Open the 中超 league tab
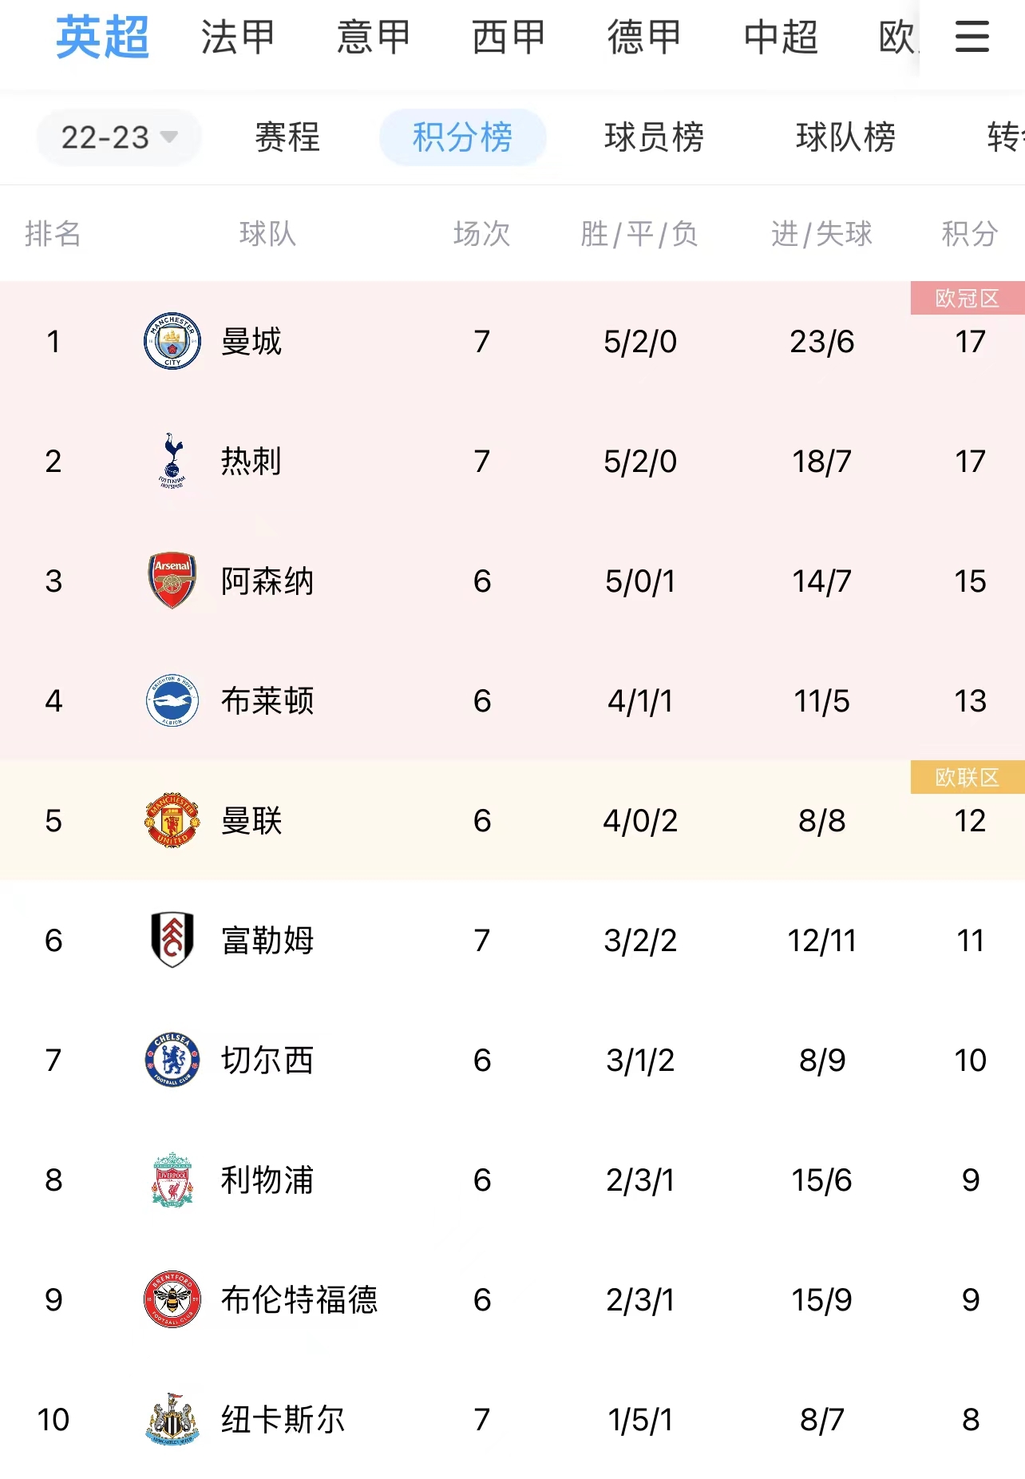The height and width of the screenshot is (1479, 1025). click(x=781, y=37)
